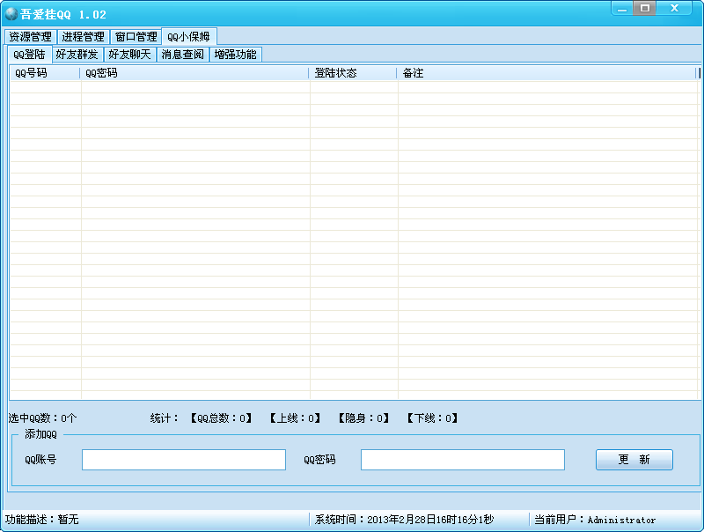
Task: Open the 增强功能 sub-tab
Action: 236,55
